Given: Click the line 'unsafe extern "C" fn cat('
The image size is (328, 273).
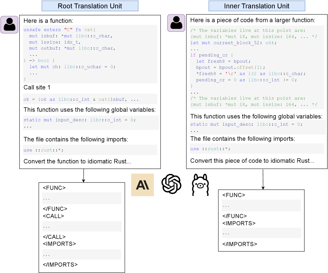Looking at the screenshot, I should (60, 30).
